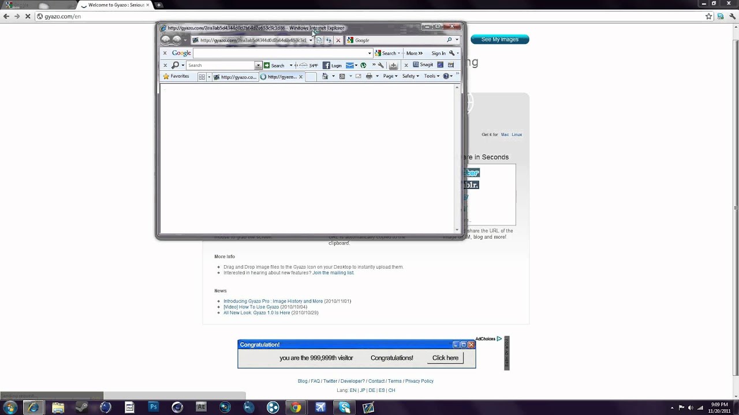Click 'Click here' button in ad banner
This screenshot has height=415, width=739.
tap(445, 358)
